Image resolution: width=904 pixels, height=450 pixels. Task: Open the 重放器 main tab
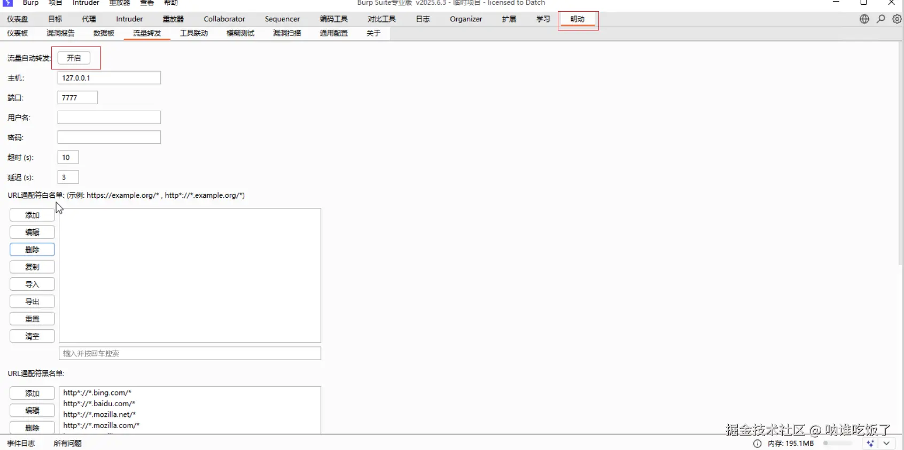173,19
